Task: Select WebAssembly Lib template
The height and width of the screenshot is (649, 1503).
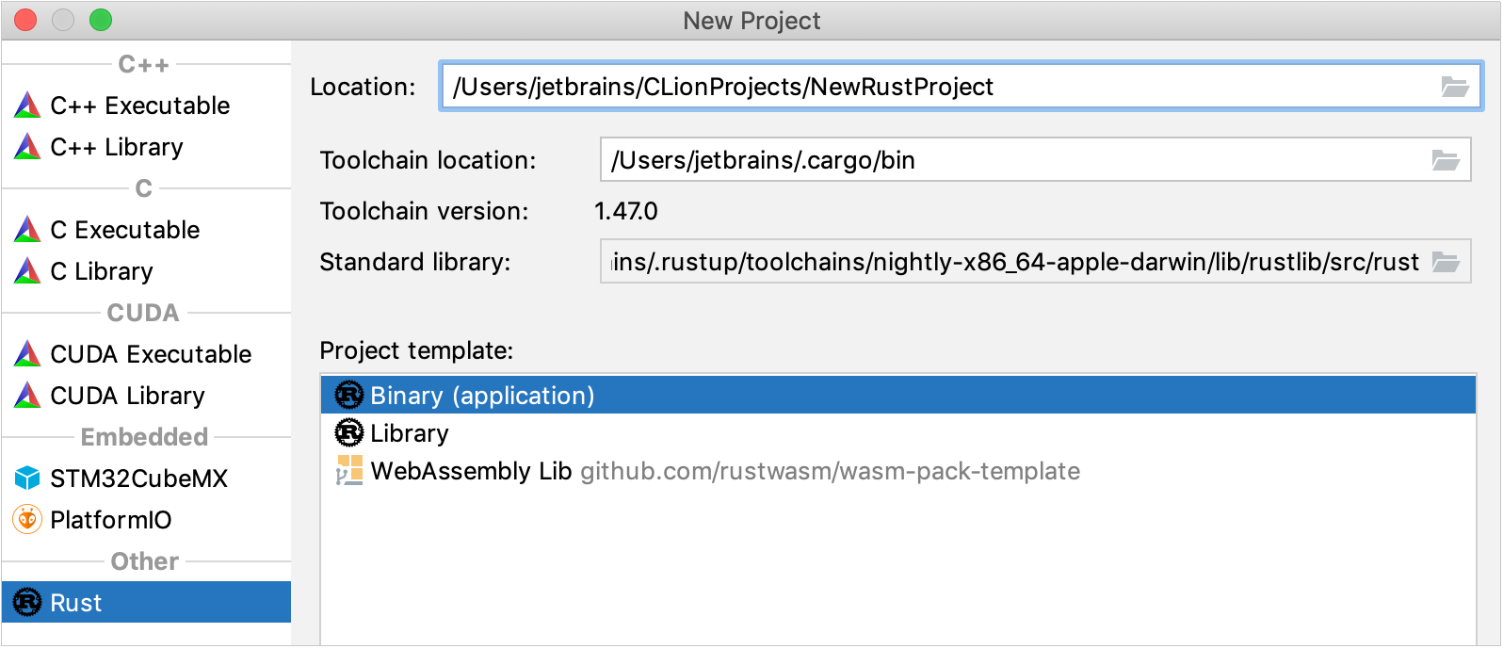Action: pos(898,470)
